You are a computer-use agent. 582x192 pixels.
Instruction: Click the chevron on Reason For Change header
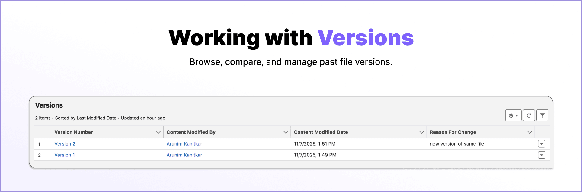tap(530, 132)
